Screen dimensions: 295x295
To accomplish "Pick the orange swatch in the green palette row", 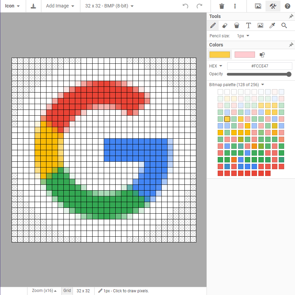I will point(234,160).
